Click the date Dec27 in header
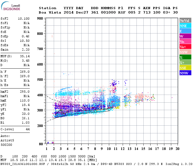This screenshot has width=193, height=166. [x=82, y=12]
